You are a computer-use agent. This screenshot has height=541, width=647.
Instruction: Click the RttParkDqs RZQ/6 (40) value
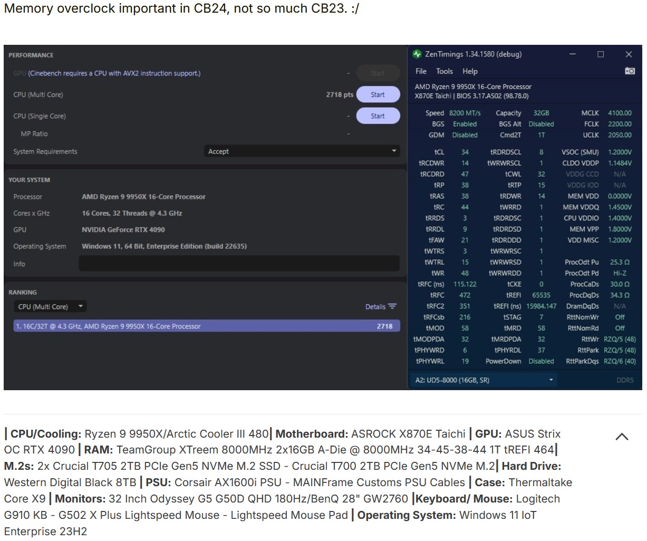pos(620,361)
